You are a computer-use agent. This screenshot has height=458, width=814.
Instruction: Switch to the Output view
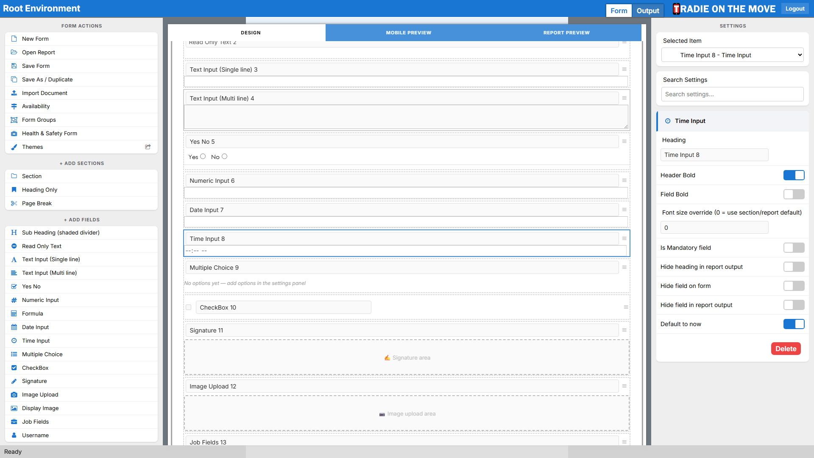[648, 11]
